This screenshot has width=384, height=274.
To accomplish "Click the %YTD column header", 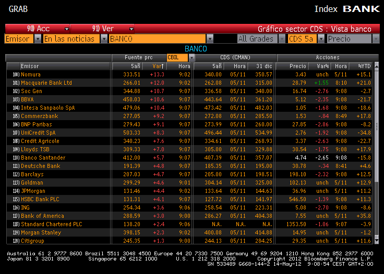I will click(x=361, y=66).
